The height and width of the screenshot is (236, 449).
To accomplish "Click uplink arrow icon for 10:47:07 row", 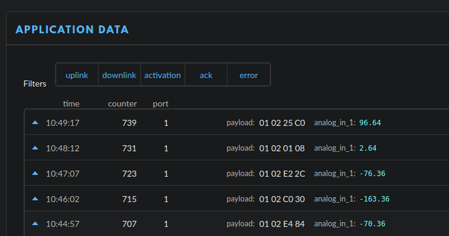I will (x=35, y=173).
